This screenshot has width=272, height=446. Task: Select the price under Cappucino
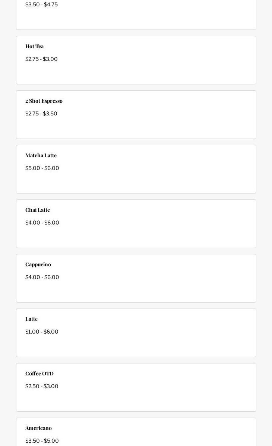pyautogui.click(x=42, y=277)
